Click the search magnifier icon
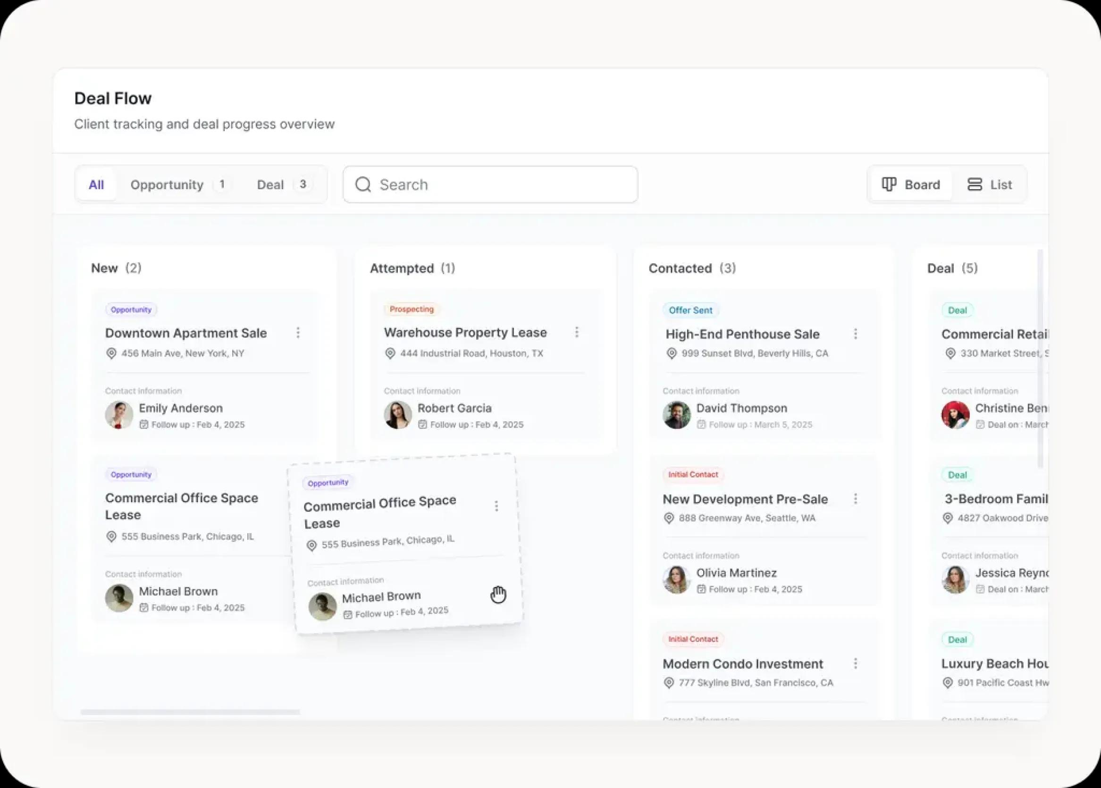 (x=363, y=185)
